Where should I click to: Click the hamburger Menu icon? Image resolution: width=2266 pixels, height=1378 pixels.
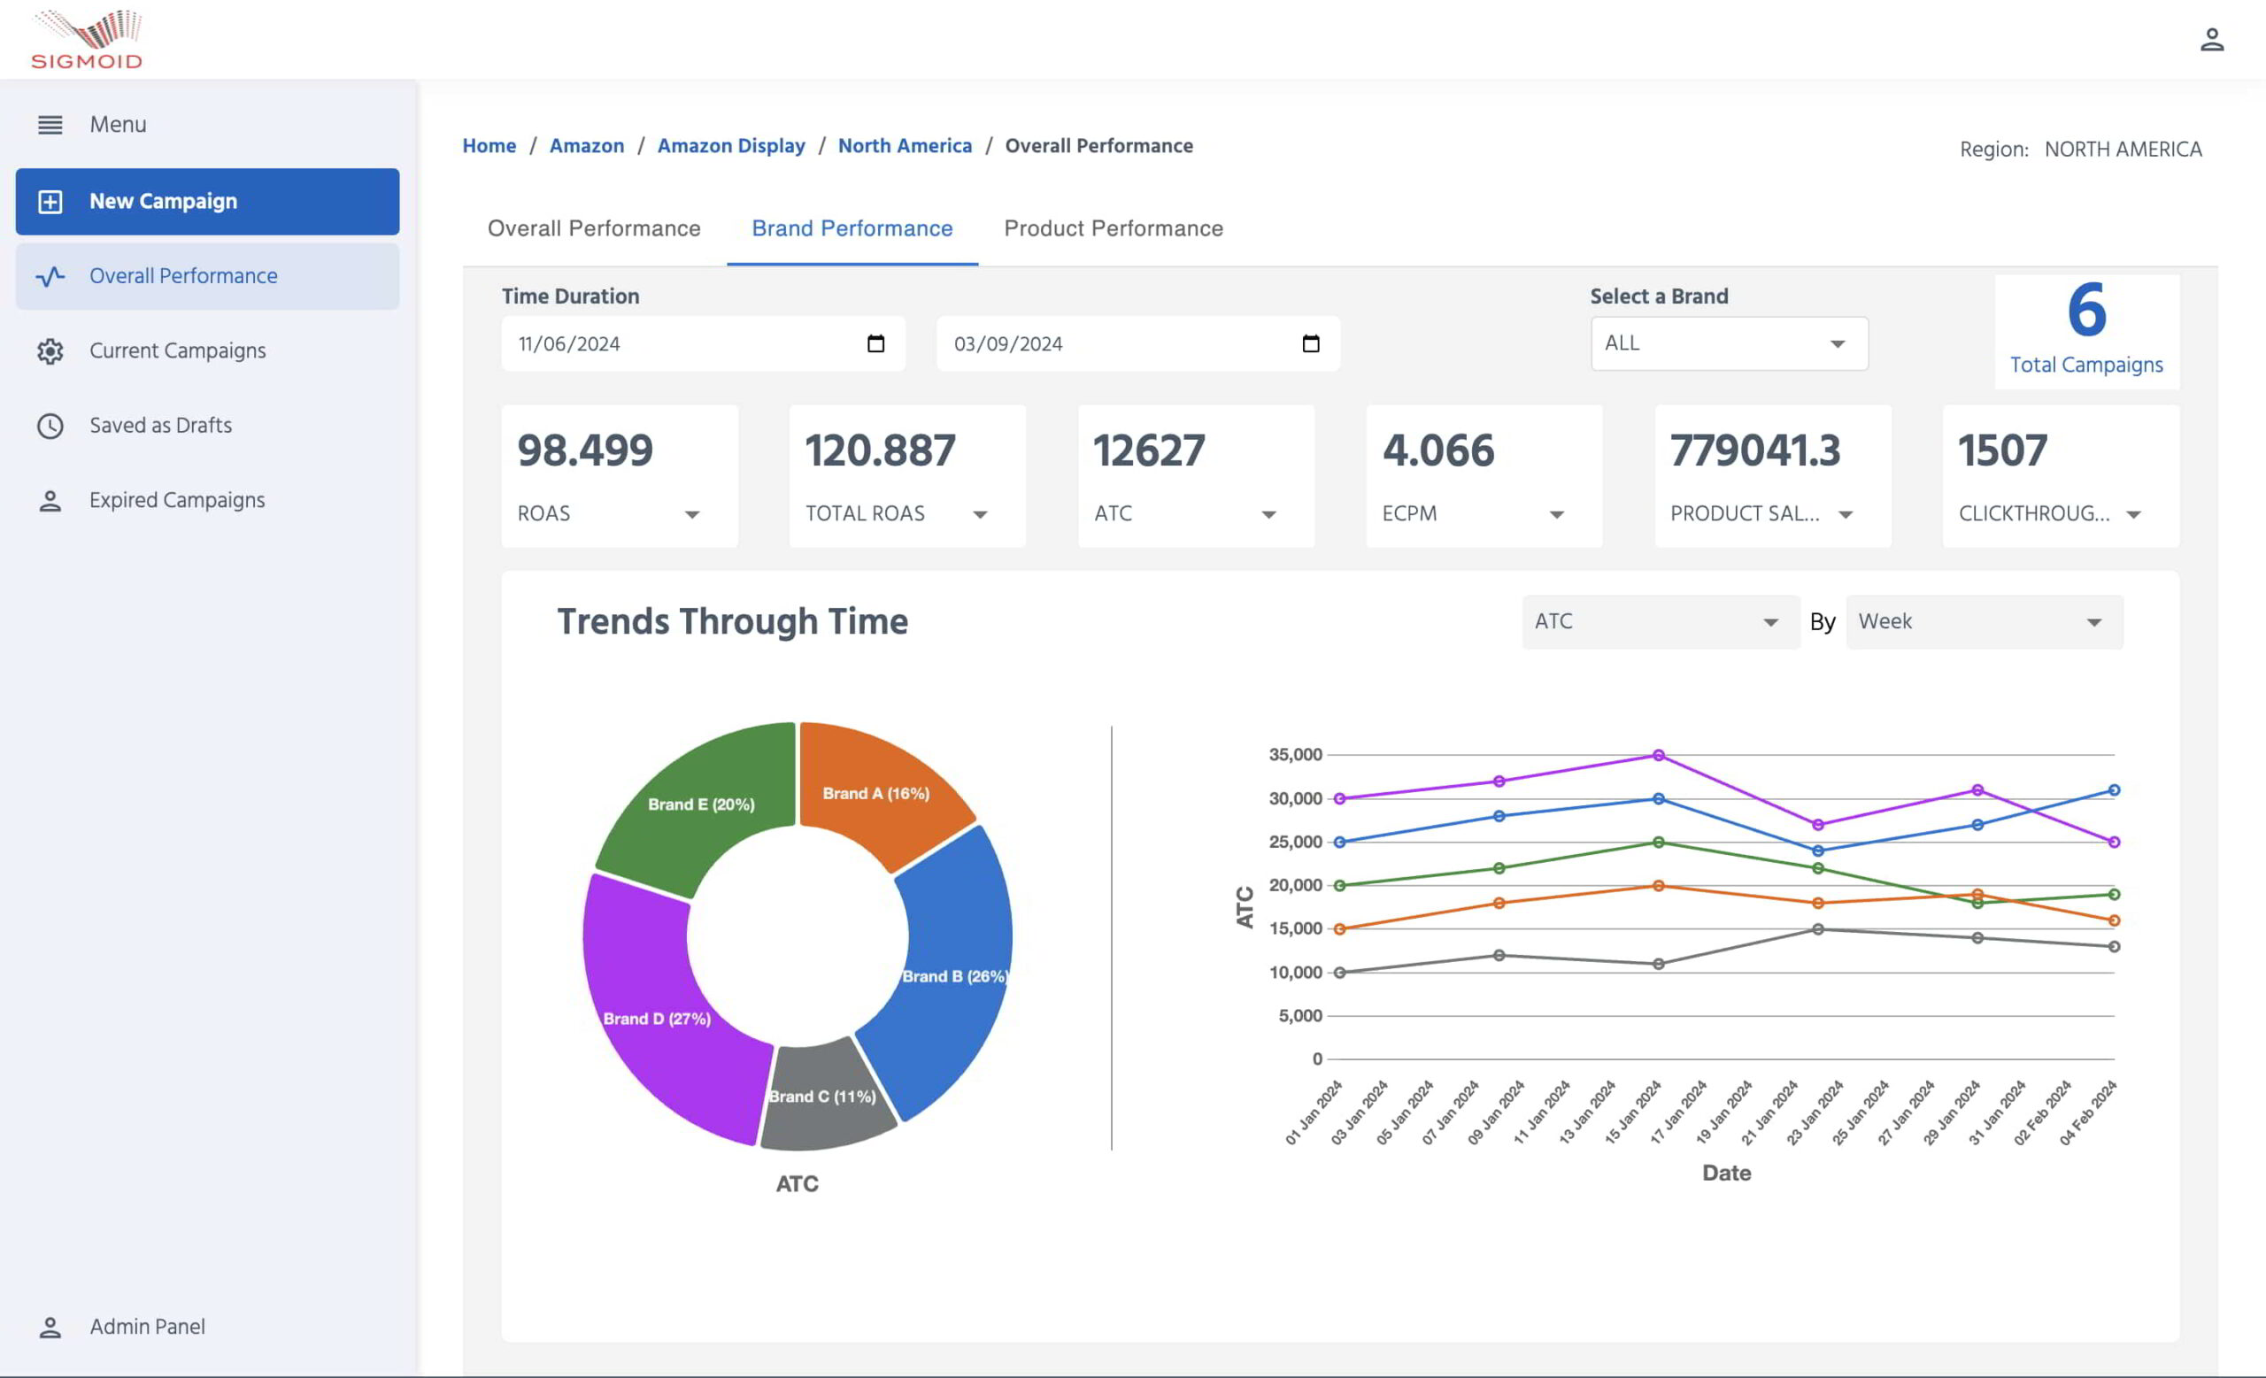50,124
